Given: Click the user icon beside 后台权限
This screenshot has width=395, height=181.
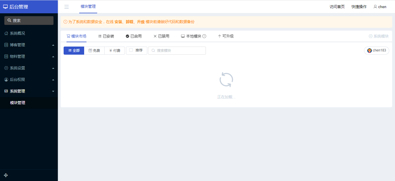Looking at the screenshot, I should [6, 80].
